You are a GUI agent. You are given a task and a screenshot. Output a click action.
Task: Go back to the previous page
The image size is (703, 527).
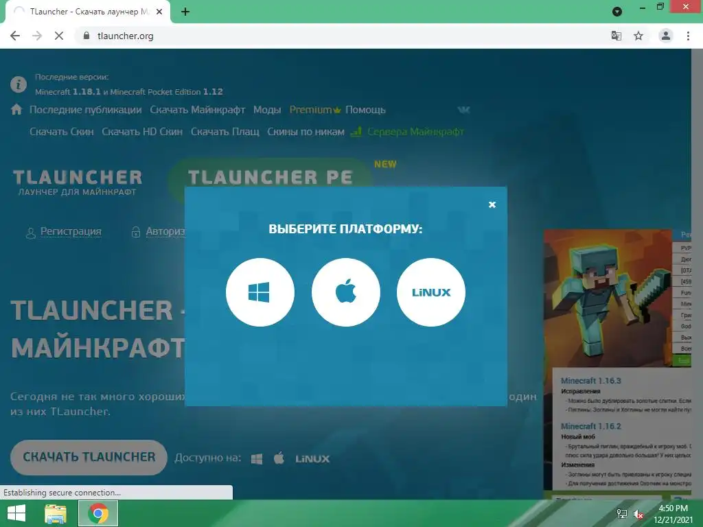15,36
